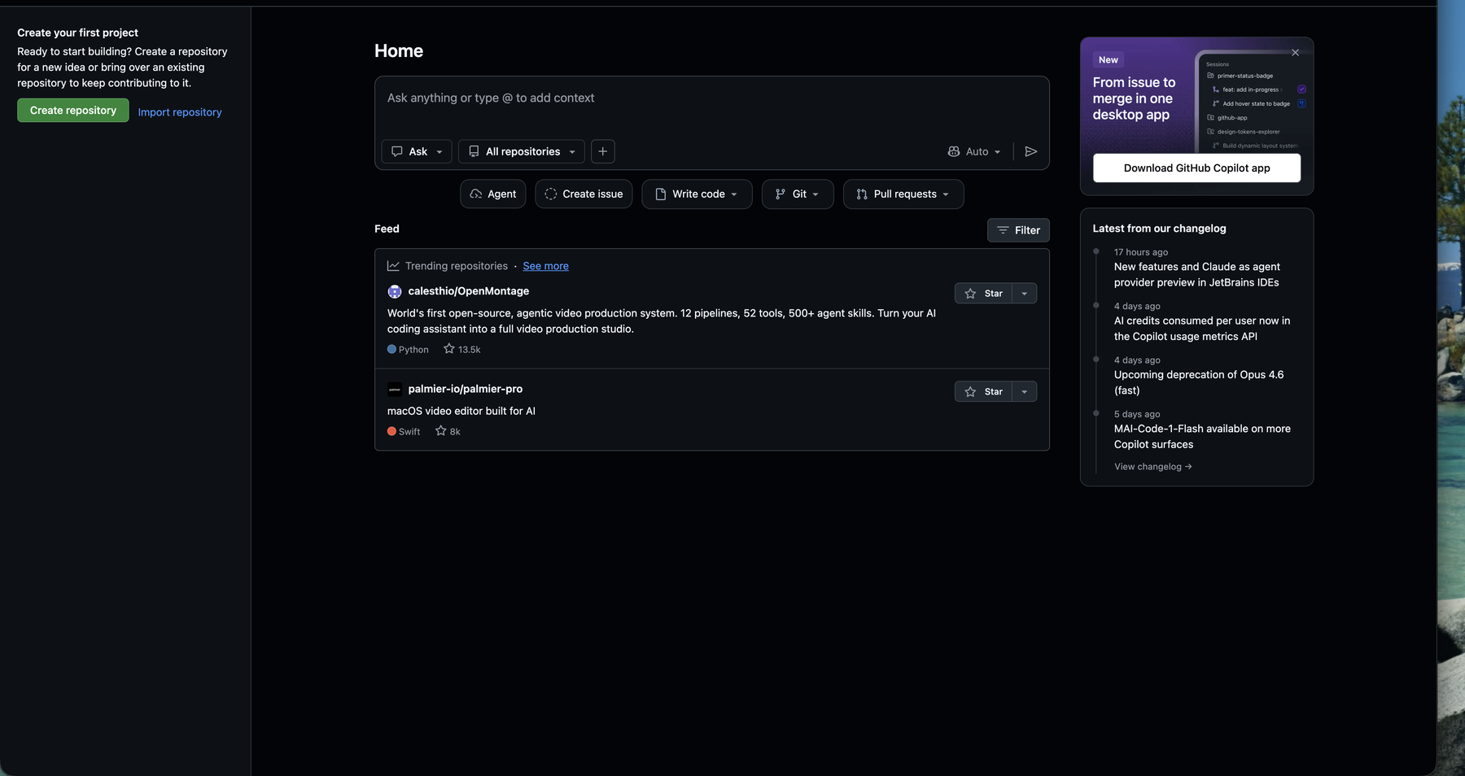Click the green Create repository button
The height and width of the screenshot is (776, 1465).
click(73, 111)
